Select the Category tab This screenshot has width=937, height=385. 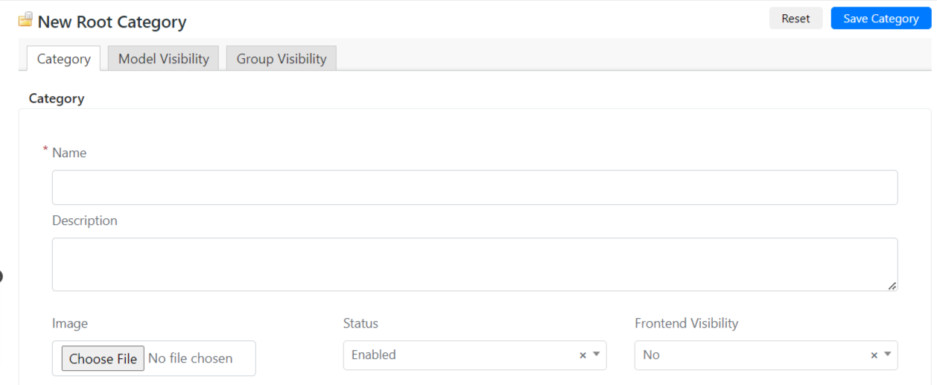(63, 59)
